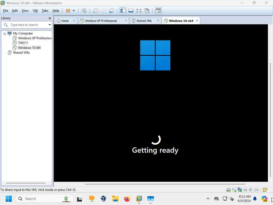
Task: Open File Explorer from the taskbar
Action: [115, 199]
